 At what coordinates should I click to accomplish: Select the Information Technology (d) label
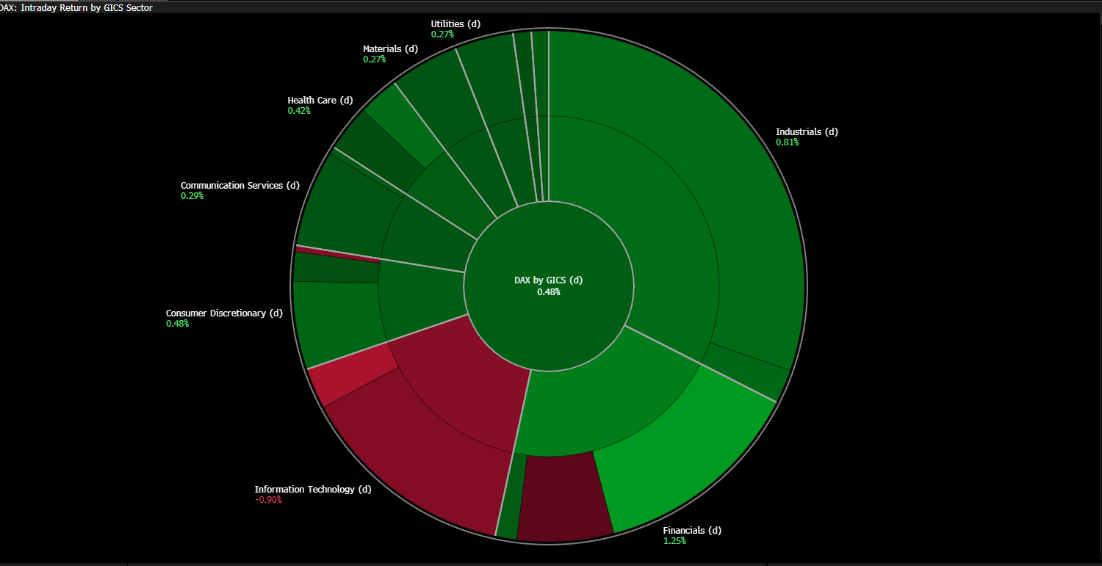[x=313, y=490]
